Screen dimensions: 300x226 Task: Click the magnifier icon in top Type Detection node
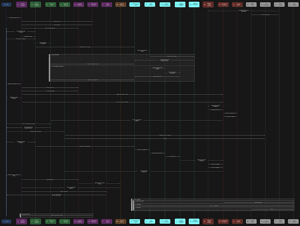(146, 4)
